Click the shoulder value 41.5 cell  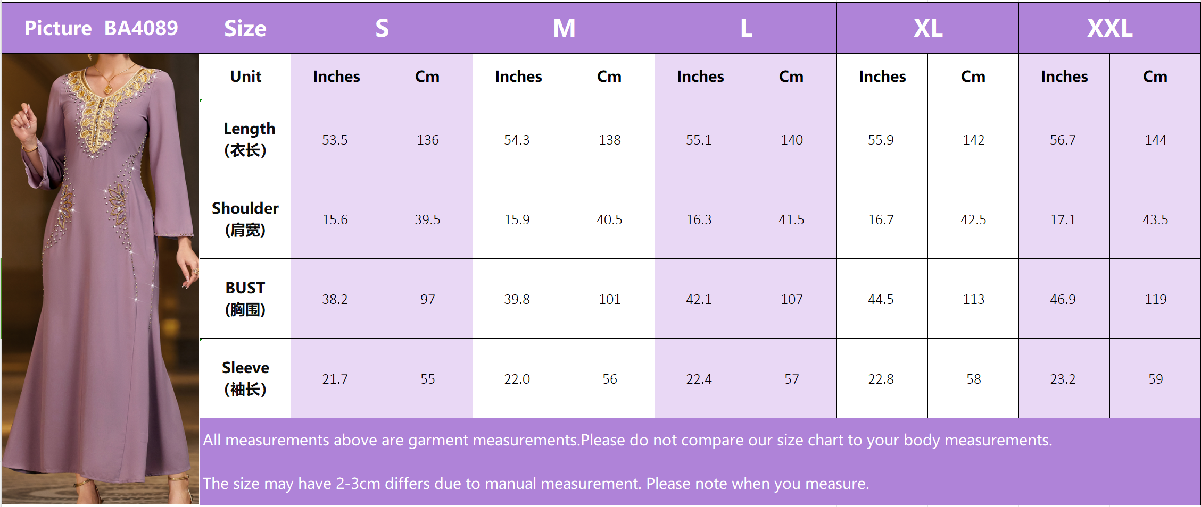[x=791, y=219]
